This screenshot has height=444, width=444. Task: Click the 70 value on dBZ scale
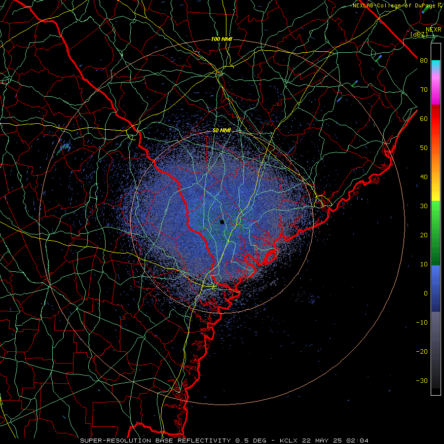[x=424, y=90]
